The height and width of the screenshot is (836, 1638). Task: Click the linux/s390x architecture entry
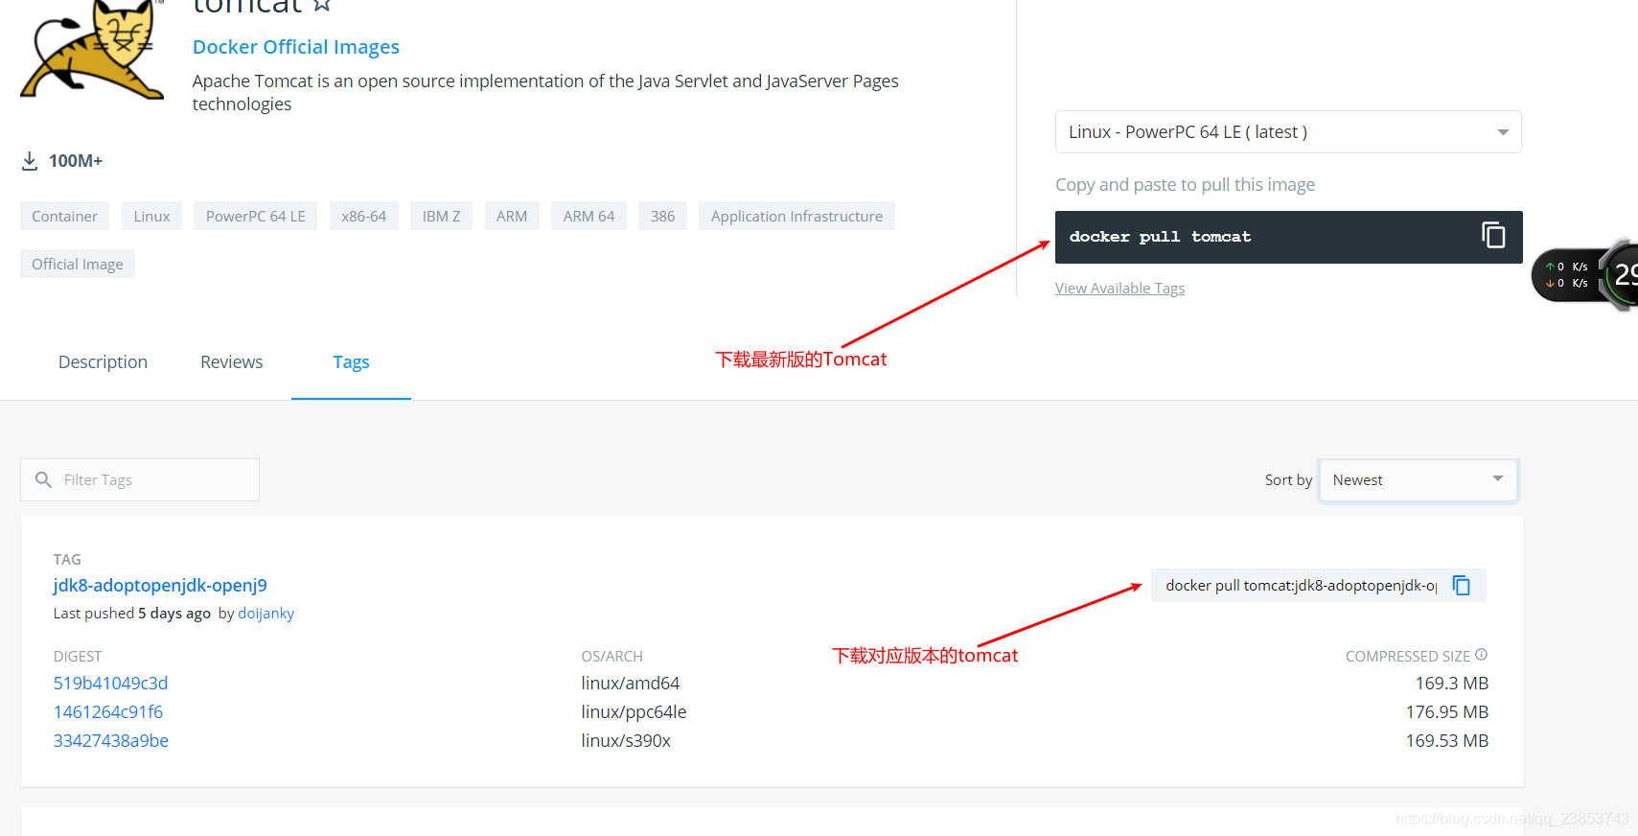pyautogui.click(x=626, y=741)
